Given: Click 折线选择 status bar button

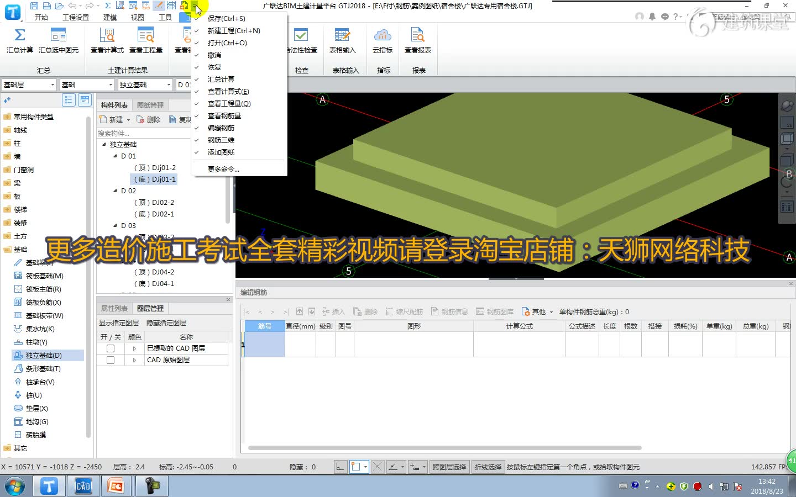Looking at the screenshot, I should 488,467.
